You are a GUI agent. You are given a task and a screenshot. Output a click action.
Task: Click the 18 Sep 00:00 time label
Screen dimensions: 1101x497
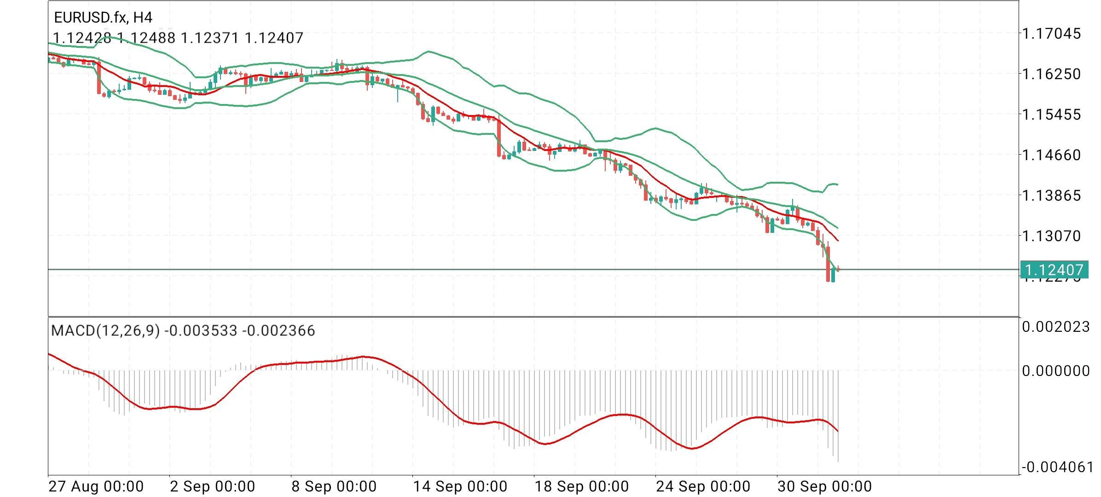[x=582, y=486]
